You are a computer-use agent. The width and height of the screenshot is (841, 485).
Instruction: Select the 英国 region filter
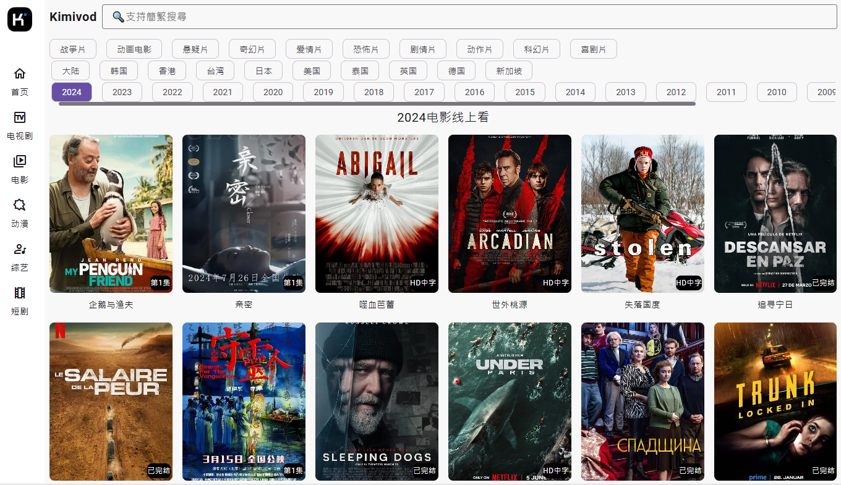point(408,70)
